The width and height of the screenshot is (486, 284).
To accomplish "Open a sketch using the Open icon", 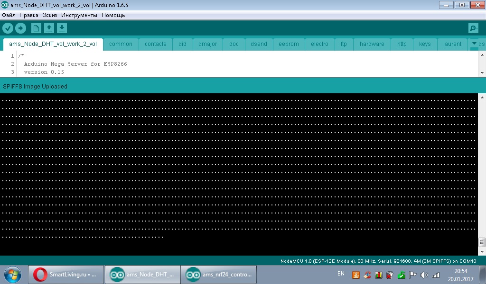I will pyautogui.click(x=49, y=28).
